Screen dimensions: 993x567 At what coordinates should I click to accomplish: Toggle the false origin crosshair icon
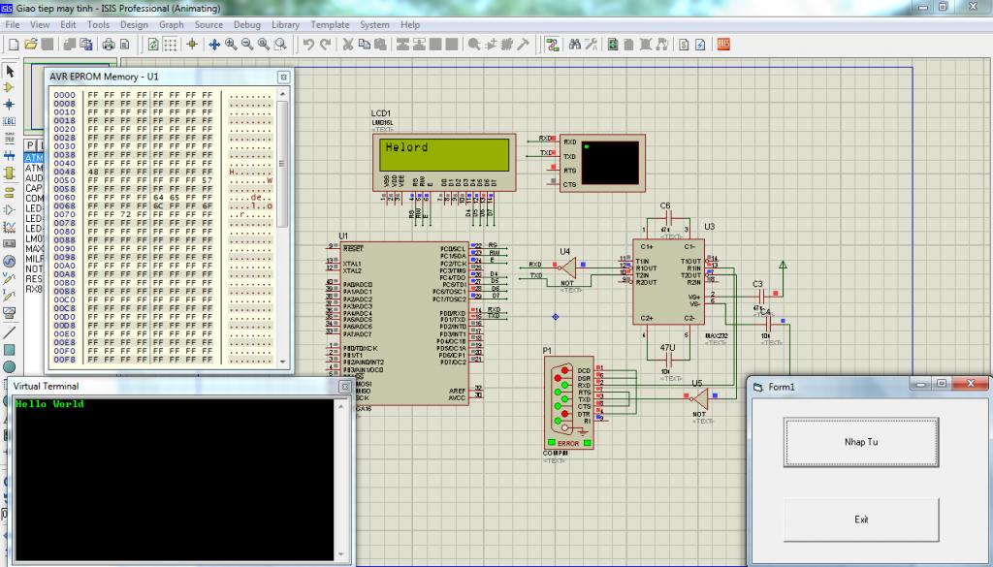pos(192,44)
